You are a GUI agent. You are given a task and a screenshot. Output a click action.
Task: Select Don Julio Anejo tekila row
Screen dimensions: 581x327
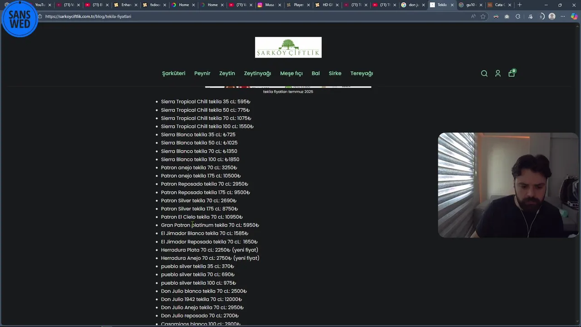pos(202,307)
